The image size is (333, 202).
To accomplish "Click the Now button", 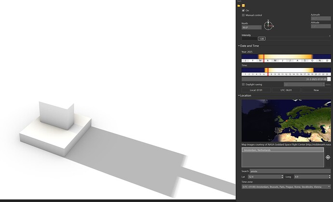I will point(316,90).
